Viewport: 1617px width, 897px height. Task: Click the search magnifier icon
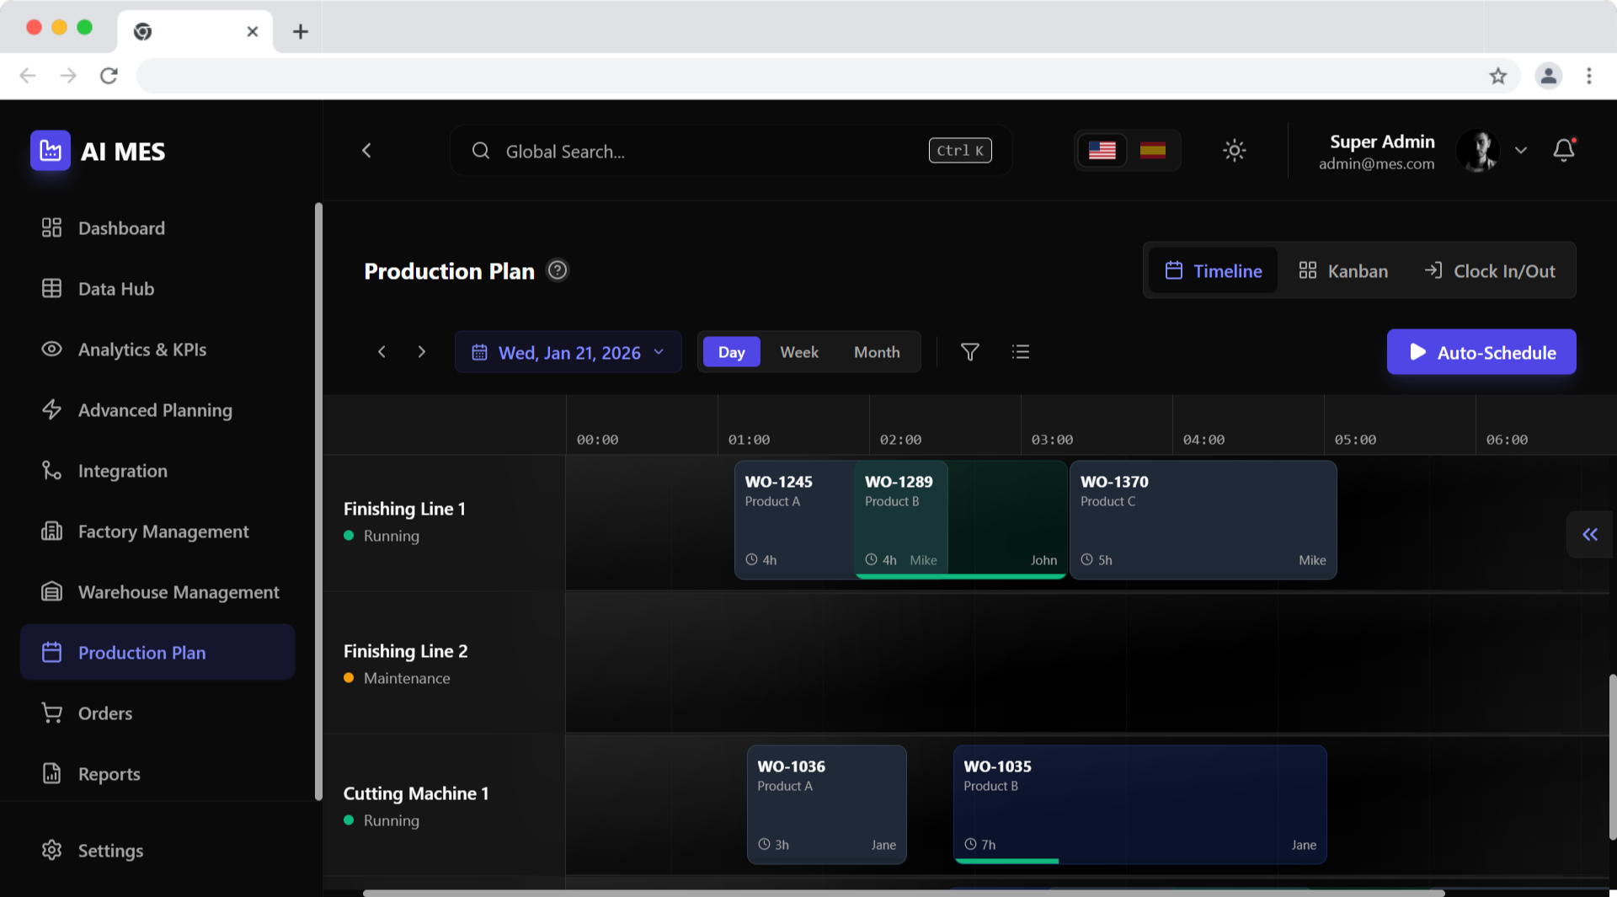click(481, 151)
